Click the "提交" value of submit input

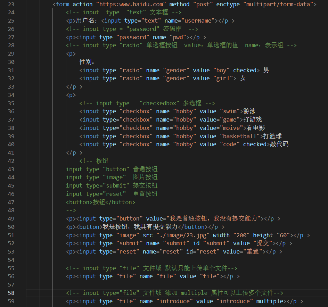[263, 243]
